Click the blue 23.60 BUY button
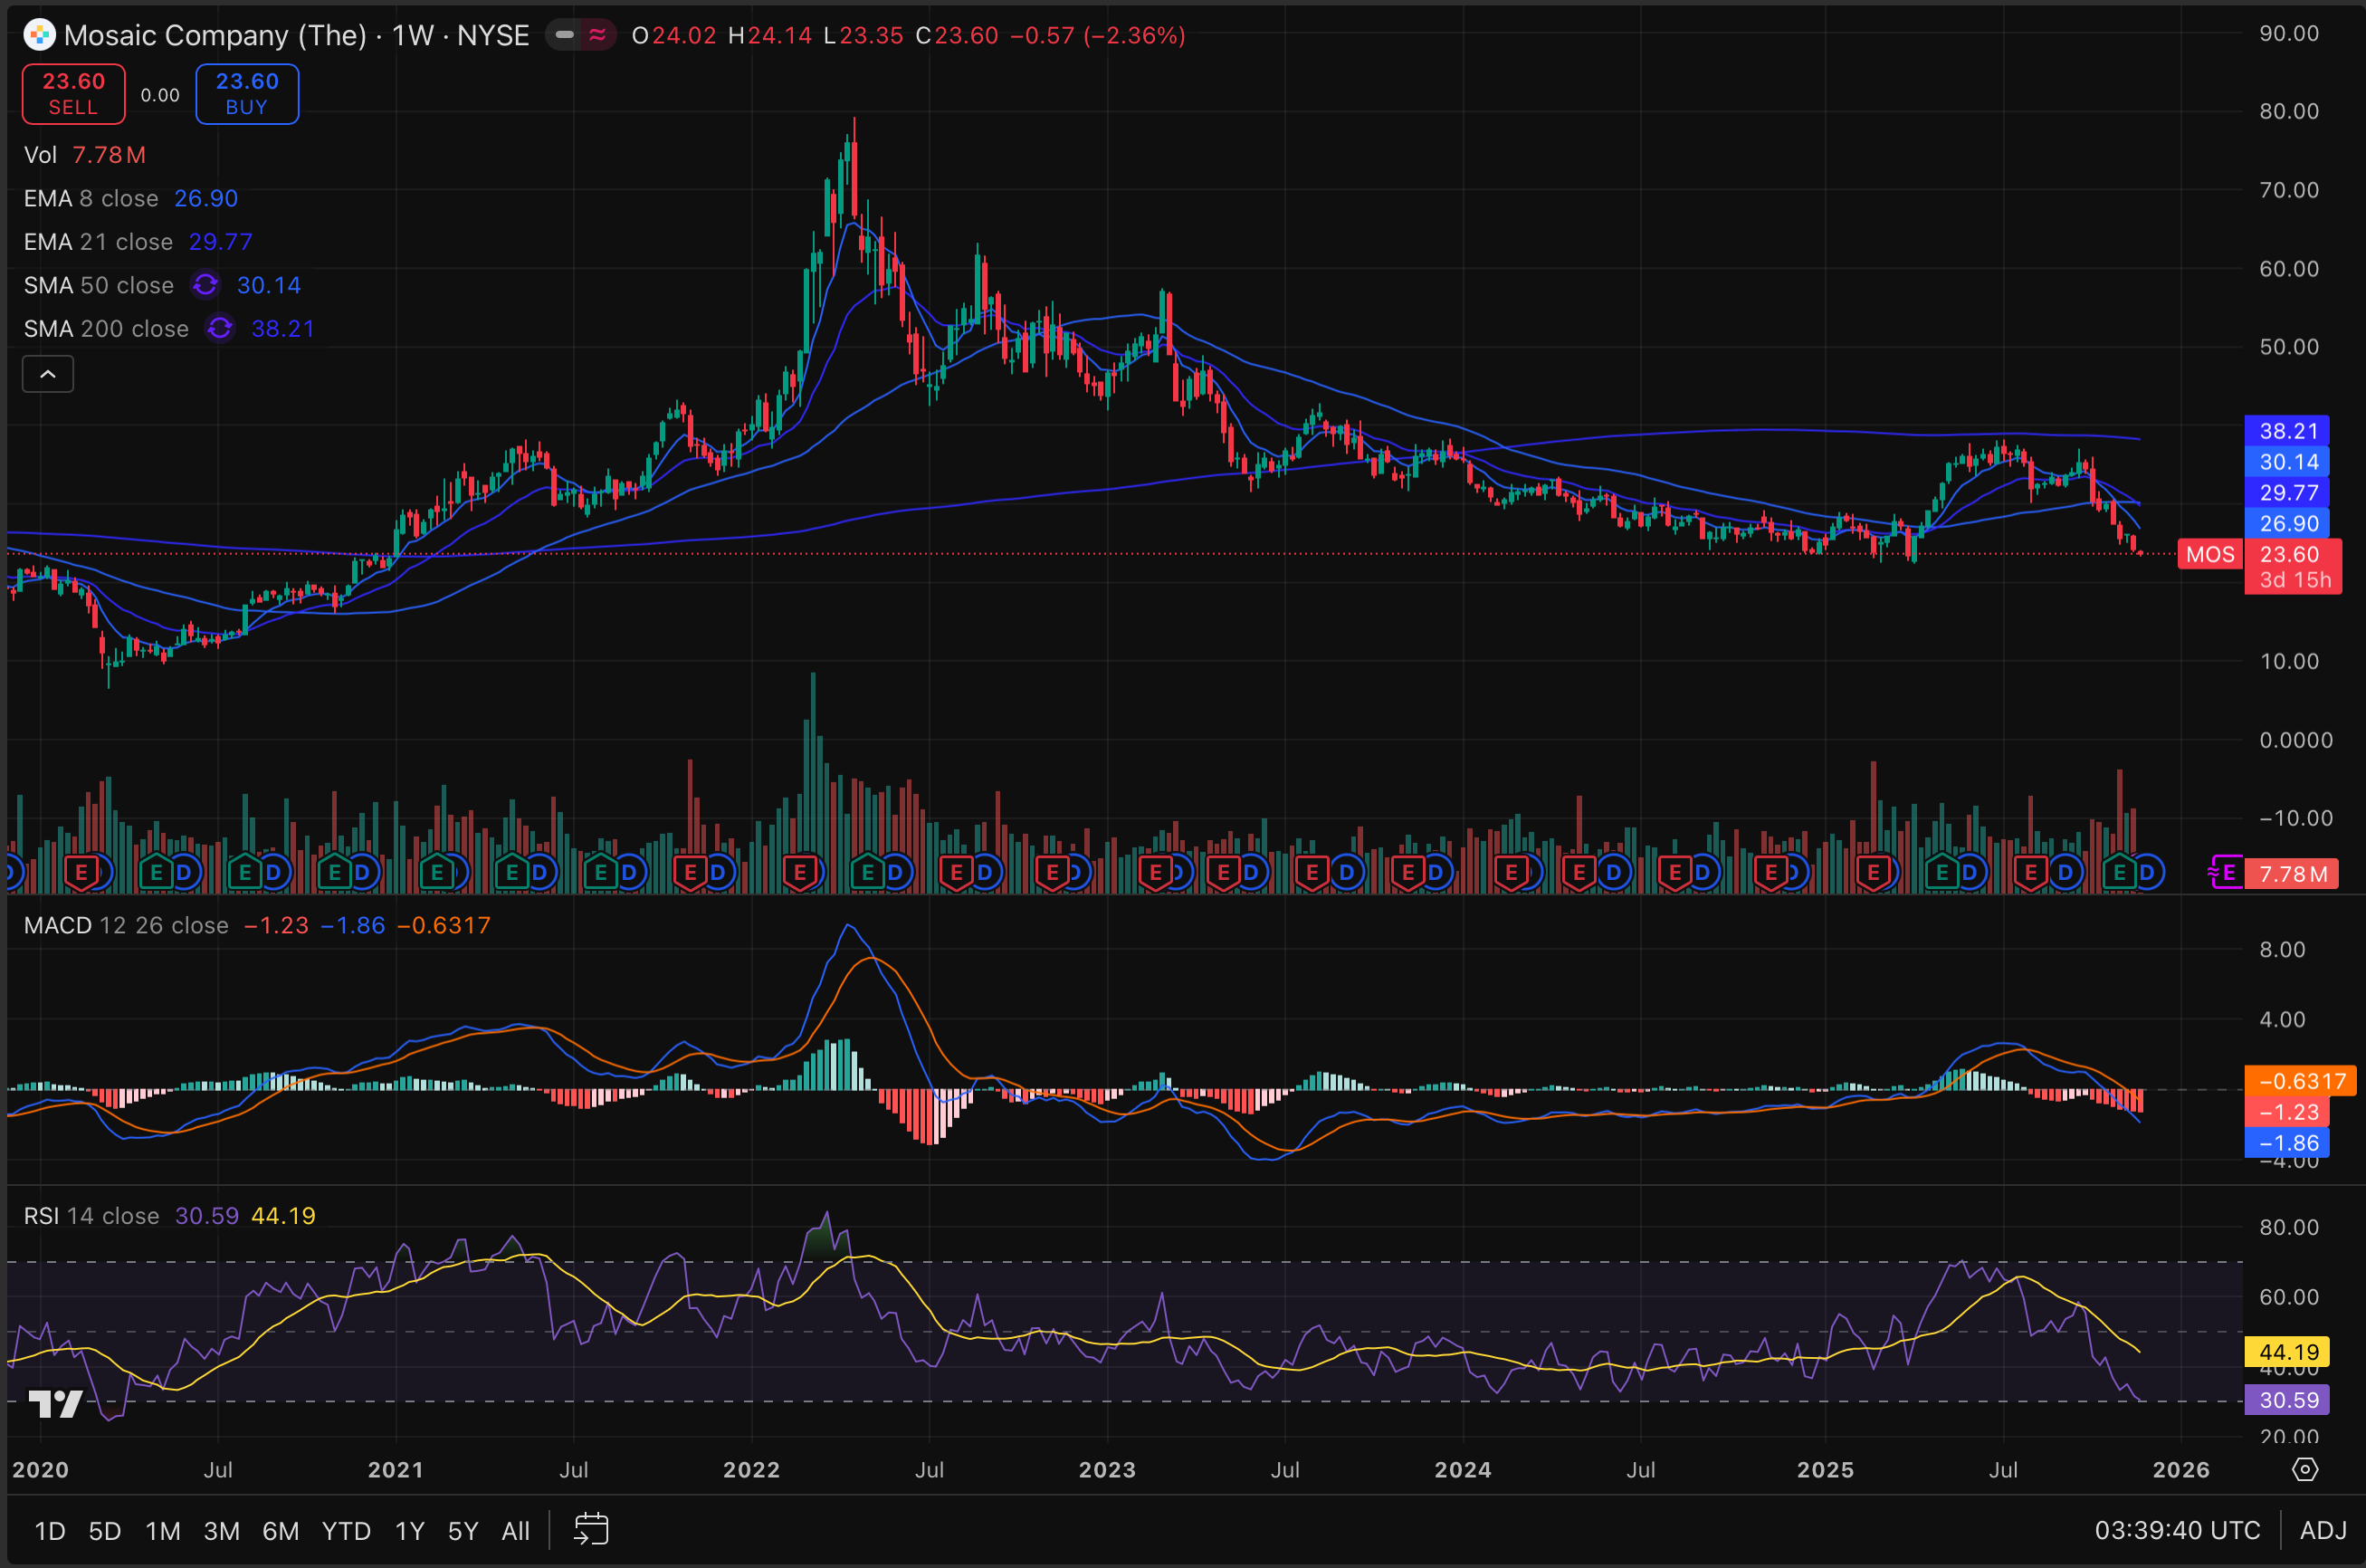Screen dimensions: 2366x1568 247,94
